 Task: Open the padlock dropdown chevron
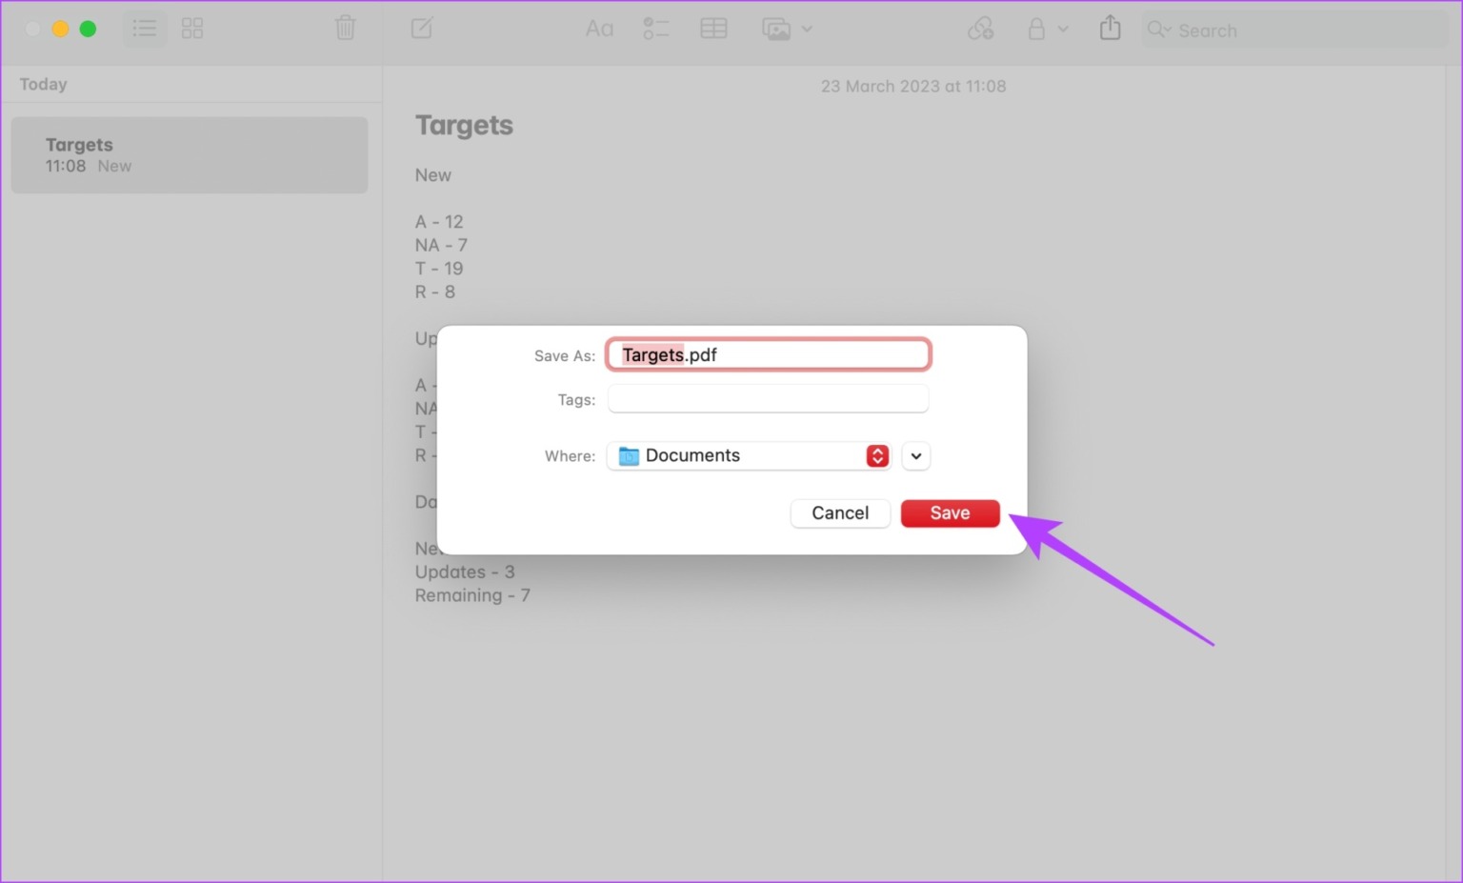point(1064,28)
